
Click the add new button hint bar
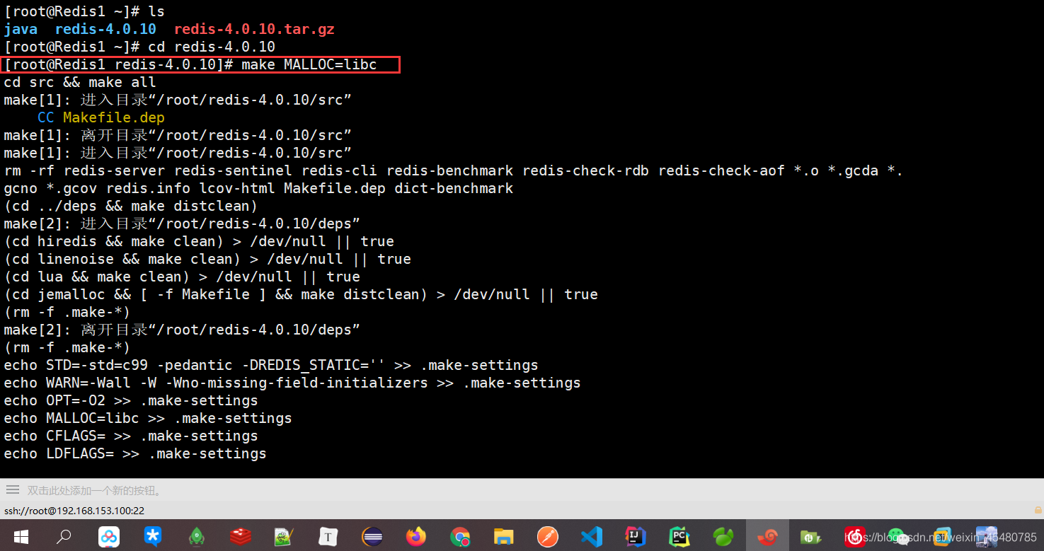(x=96, y=490)
